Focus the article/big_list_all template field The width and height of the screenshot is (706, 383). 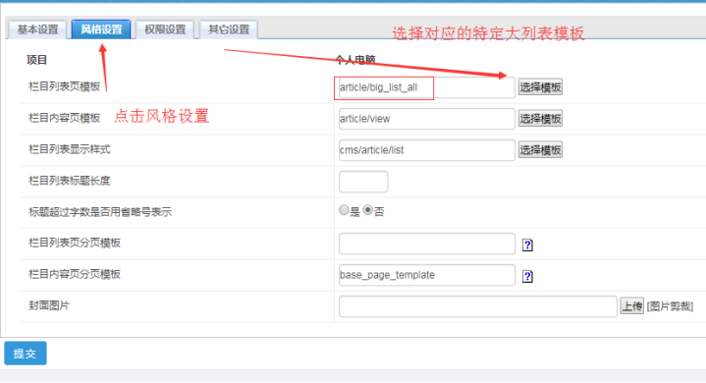click(x=427, y=87)
